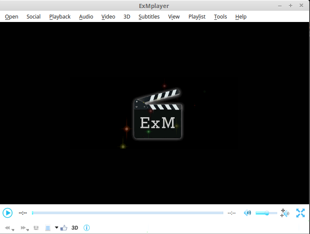Toggle the 3D mode button
The height and width of the screenshot is (234, 310).
75,228
